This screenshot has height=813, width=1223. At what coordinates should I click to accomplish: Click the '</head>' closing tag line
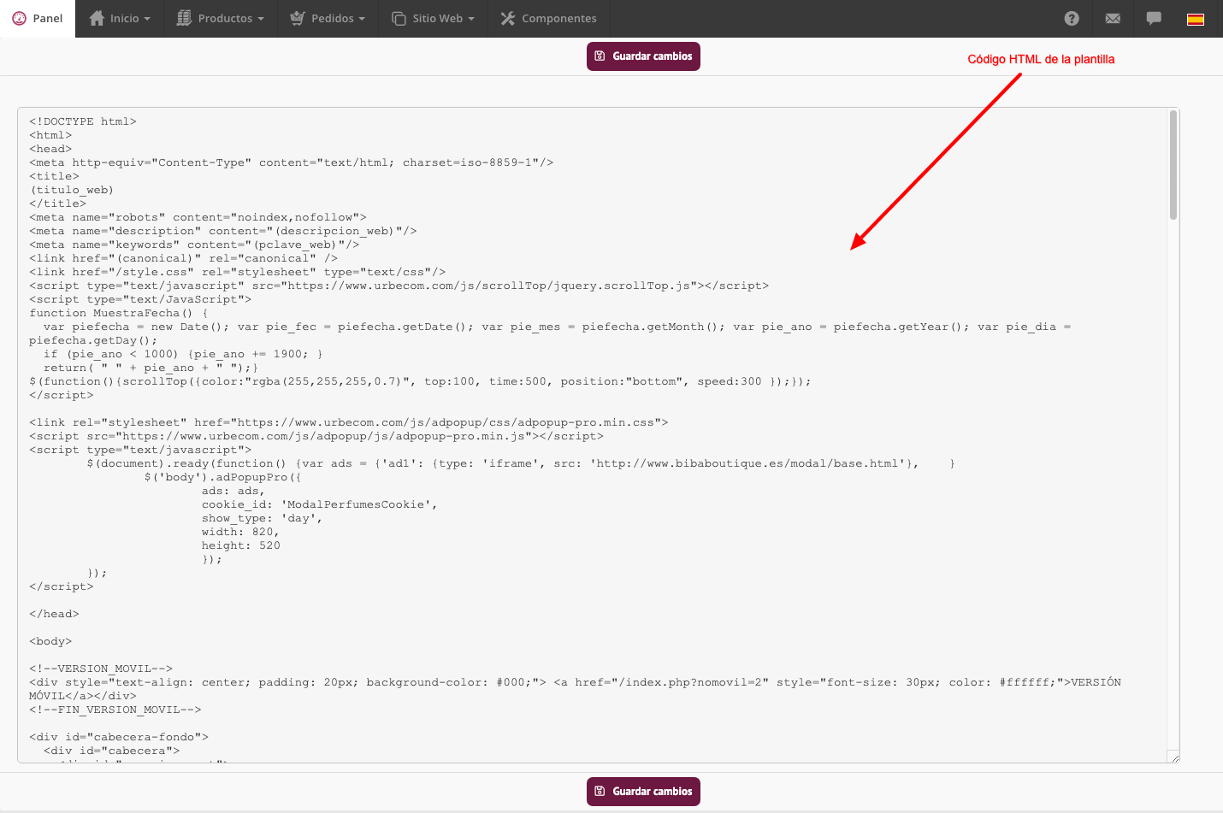click(x=54, y=614)
